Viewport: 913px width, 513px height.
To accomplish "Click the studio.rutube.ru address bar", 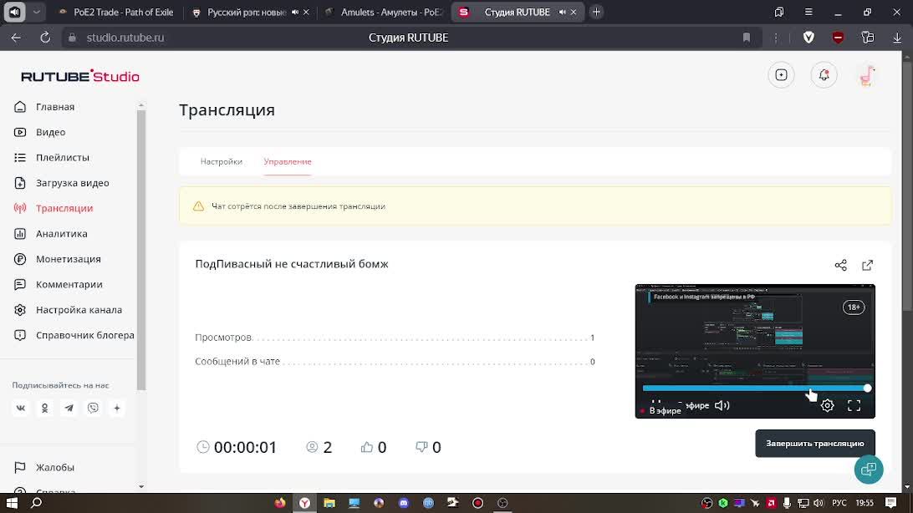I will (x=125, y=38).
